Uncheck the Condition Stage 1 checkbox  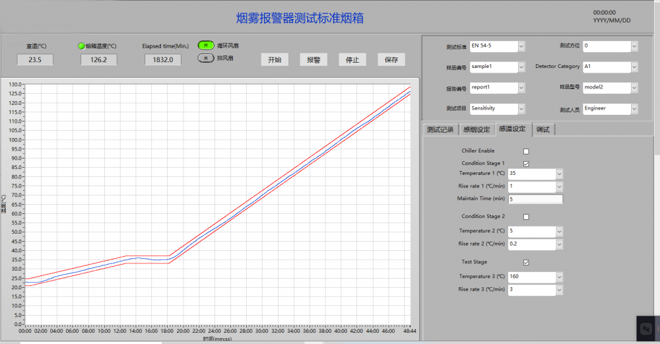(526, 163)
